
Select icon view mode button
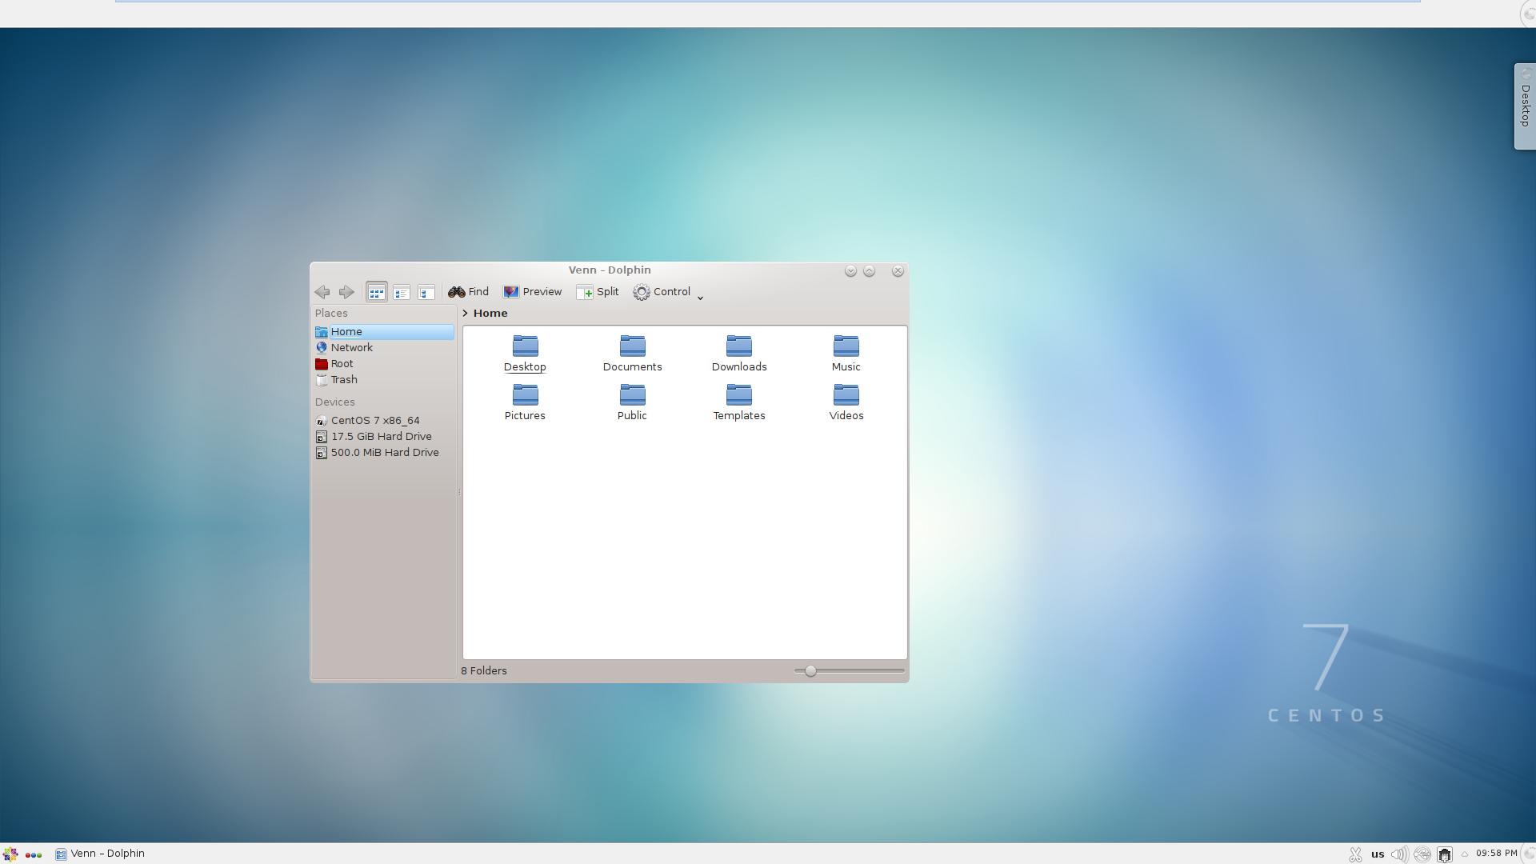375,292
